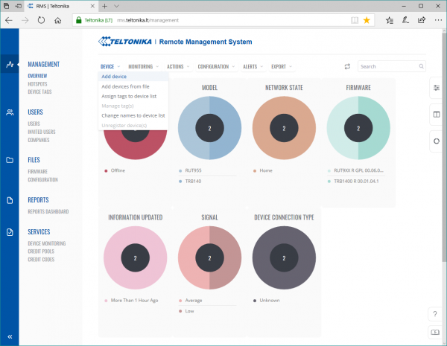Go to browser home page icon
Viewport: 447px width, 346px height.
(x=58, y=20)
